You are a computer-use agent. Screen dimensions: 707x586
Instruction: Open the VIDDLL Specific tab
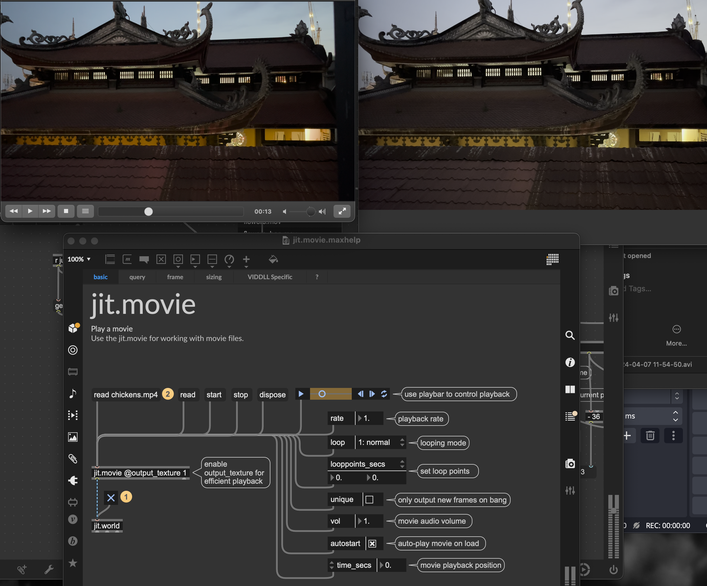pyautogui.click(x=270, y=277)
